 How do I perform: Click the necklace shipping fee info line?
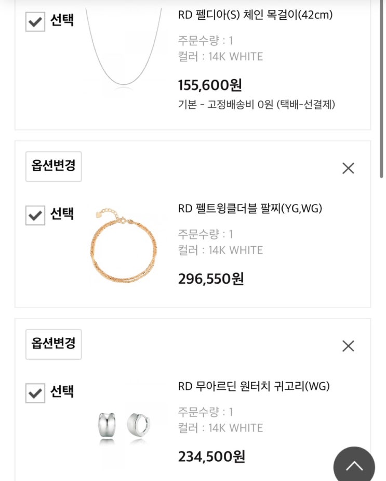click(x=256, y=104)
